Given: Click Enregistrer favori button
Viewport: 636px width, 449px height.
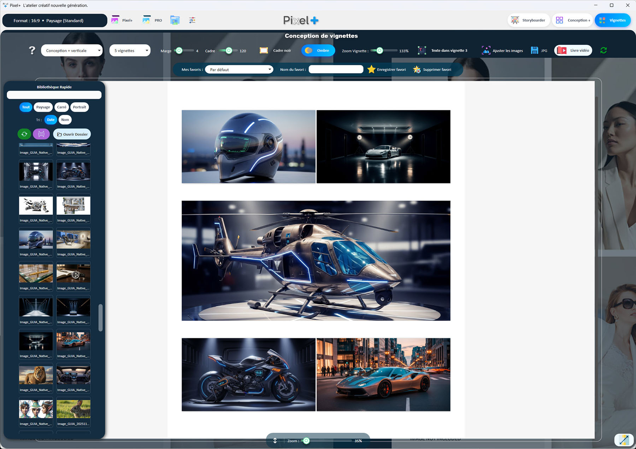Looking at the screenshot, I should click(x=387, y=70).
